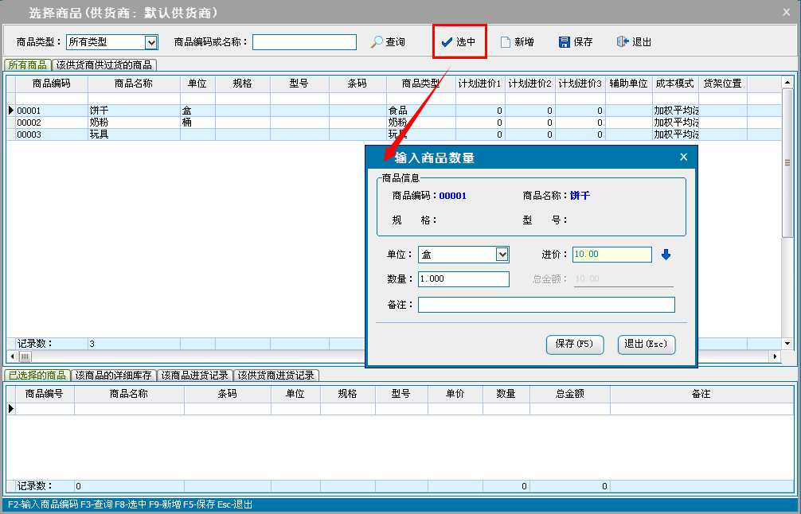
Task: Click the blue down arrow beside 进价
Action: click(x=666, y=255)
